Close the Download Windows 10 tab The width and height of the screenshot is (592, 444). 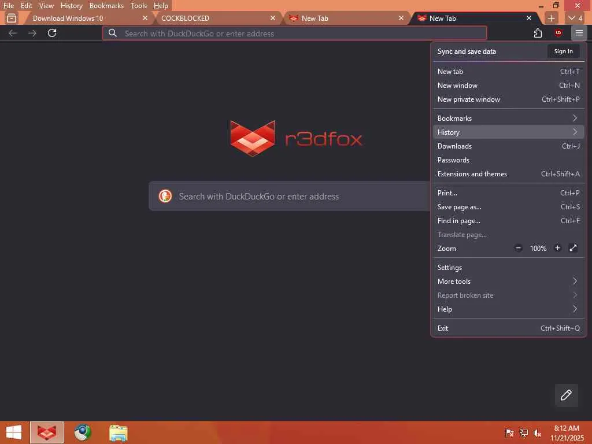(x=145, y=18)
